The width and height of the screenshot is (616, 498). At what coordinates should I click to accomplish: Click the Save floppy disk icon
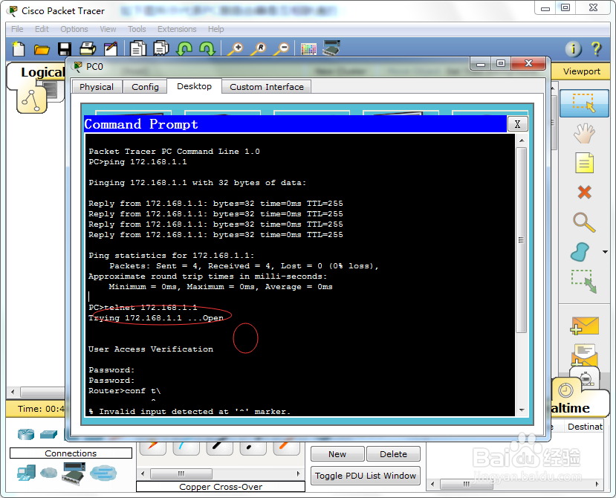(x=65, y=49)
